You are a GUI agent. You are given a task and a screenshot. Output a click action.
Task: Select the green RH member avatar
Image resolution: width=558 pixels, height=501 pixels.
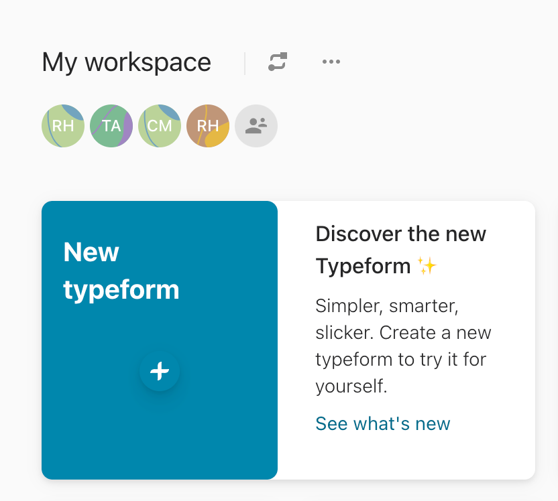click(63, 126)
